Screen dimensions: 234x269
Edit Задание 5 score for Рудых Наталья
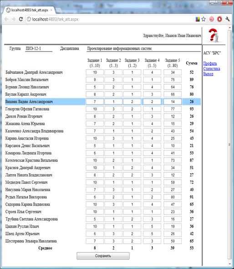pyautogui.click(x=173, y=197)
